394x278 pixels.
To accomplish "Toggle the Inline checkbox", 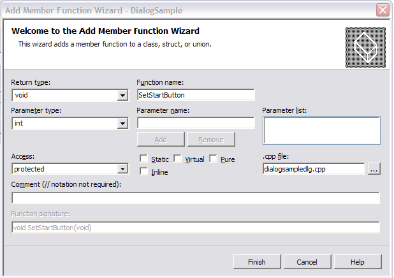I will (x=143, y=172).
